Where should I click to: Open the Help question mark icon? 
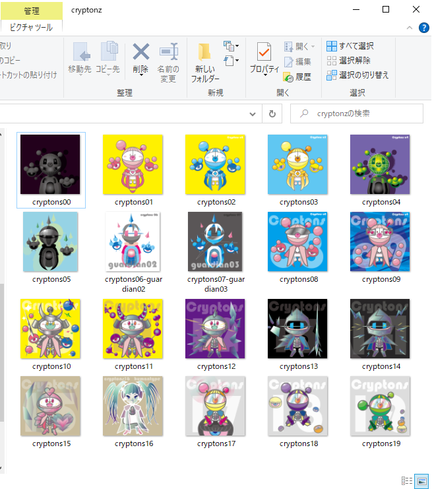[x=424, y=28]
